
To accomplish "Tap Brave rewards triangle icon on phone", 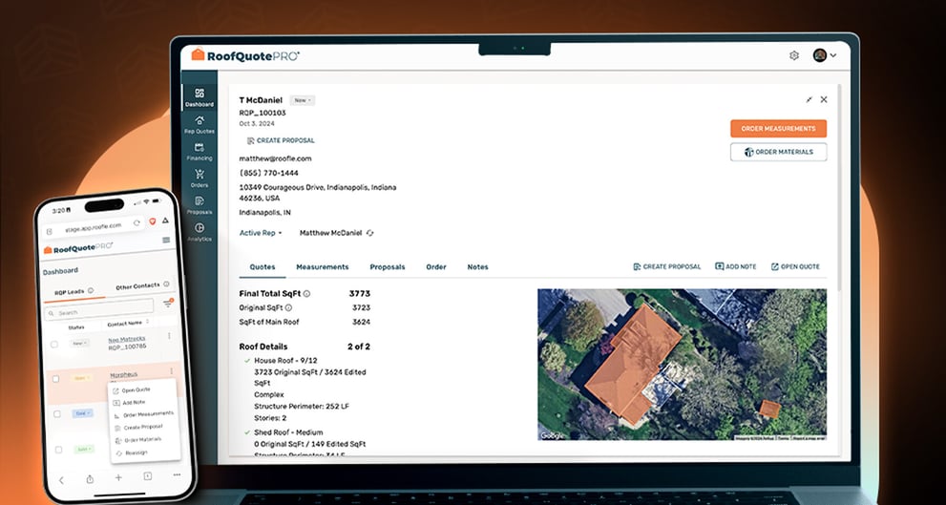I will point(165,221).
